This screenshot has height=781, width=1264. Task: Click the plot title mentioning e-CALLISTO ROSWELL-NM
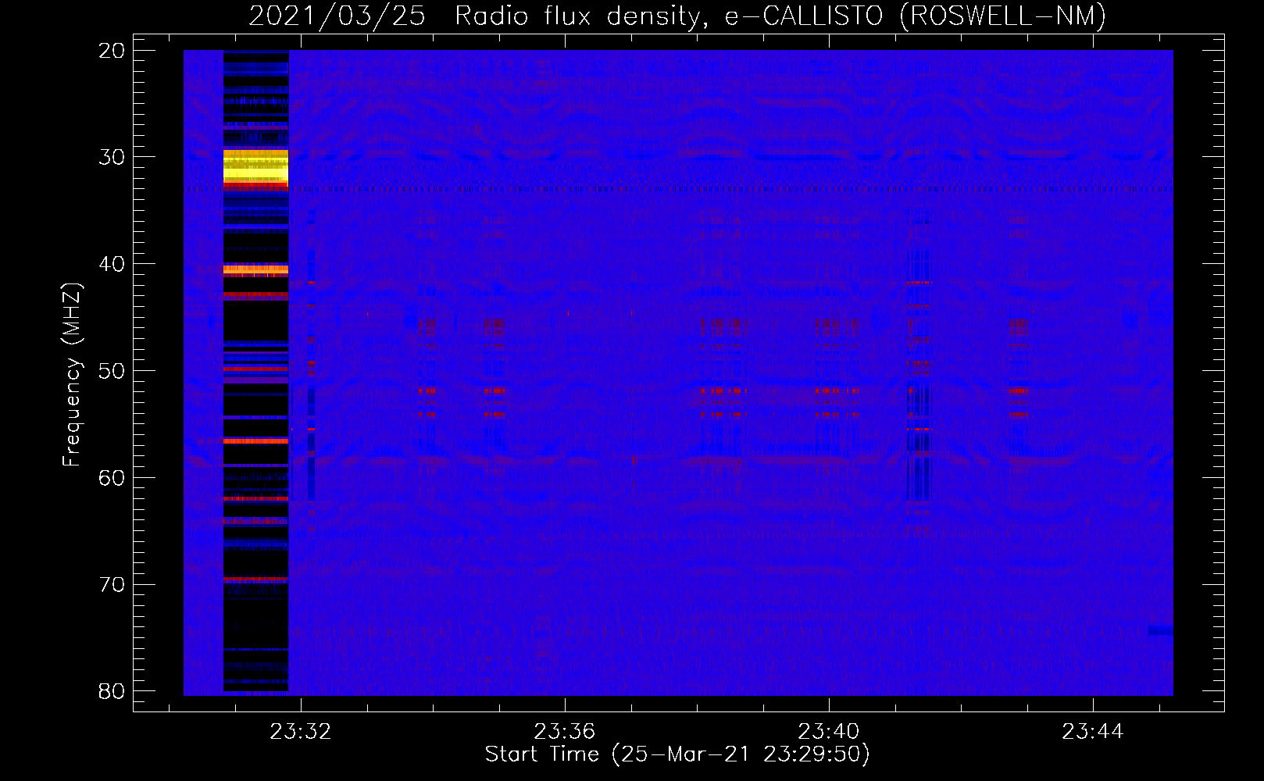[677, 16]
